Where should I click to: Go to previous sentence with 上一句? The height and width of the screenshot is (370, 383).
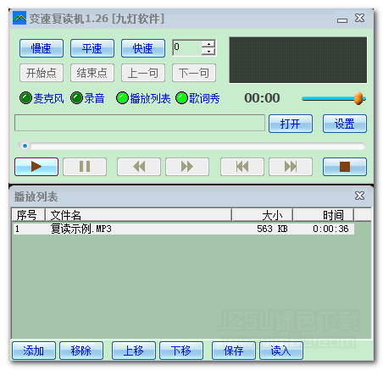click(143, 73)
